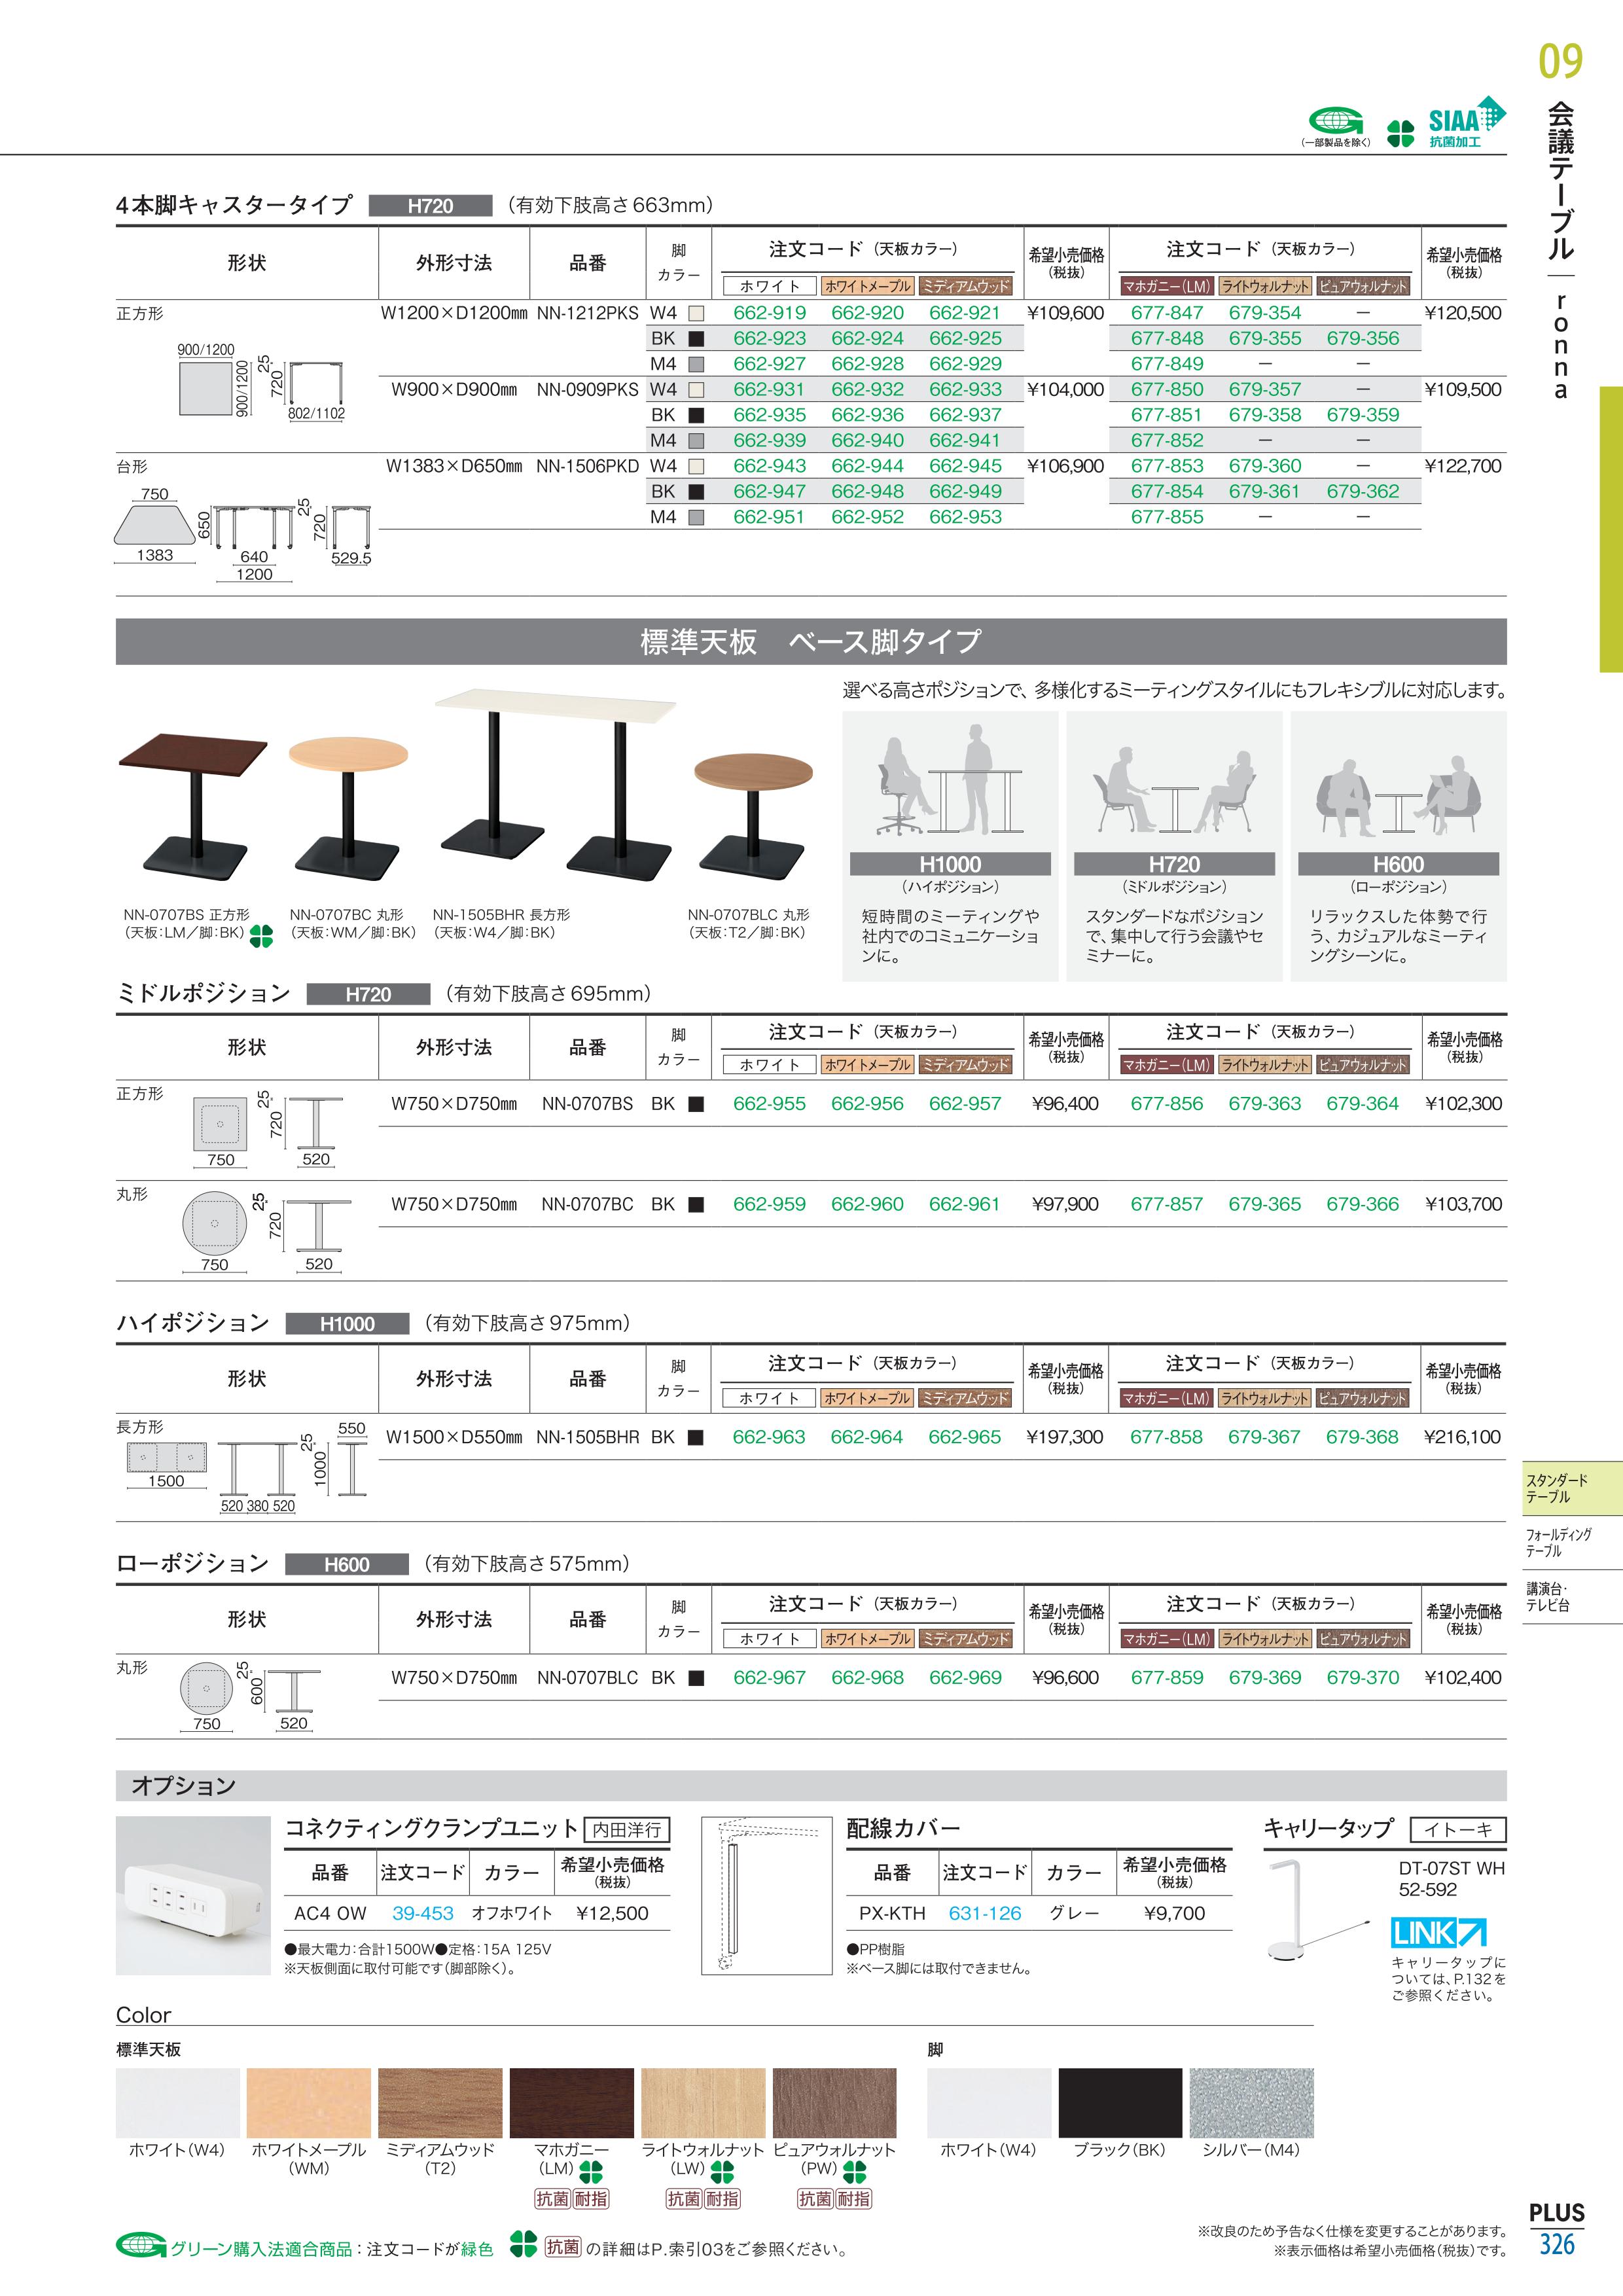Click the LINK arrow icon under Carry Tap
Viewport: 1623px width, 2296px height.
tap(1439, 1932)
